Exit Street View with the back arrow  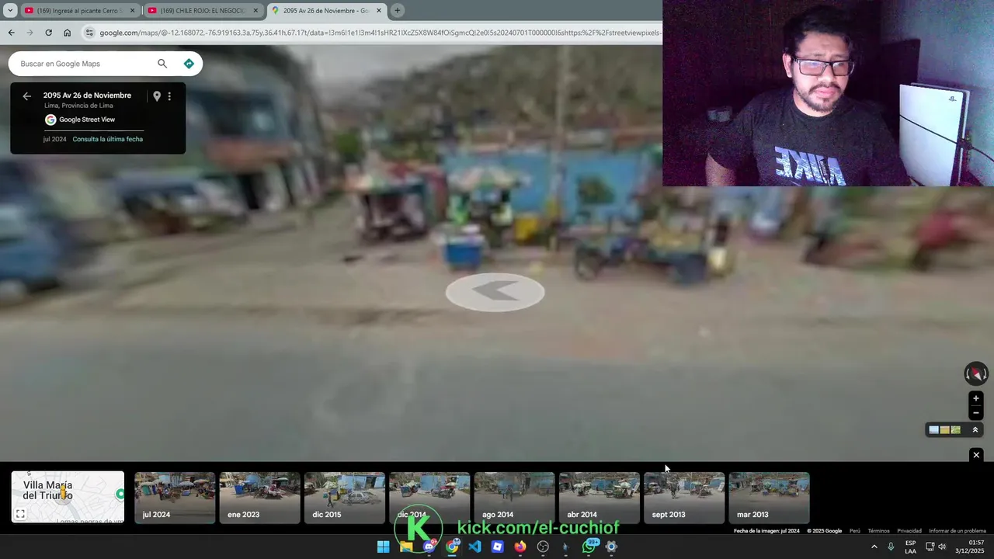pyautogui.click(x=26, y=96)
